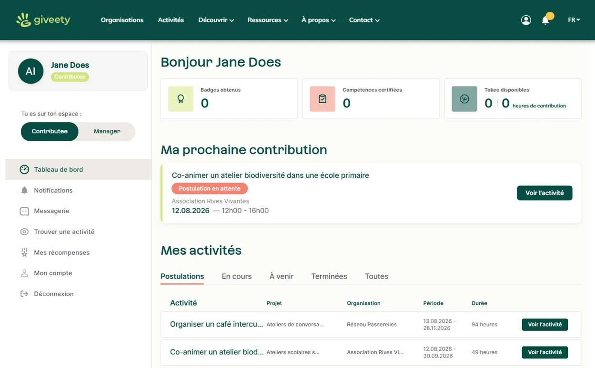Click the 94 heures duration cell
The width and height of the screenshot is (595, 368).
pyautogui.click(x=484, y=325)
